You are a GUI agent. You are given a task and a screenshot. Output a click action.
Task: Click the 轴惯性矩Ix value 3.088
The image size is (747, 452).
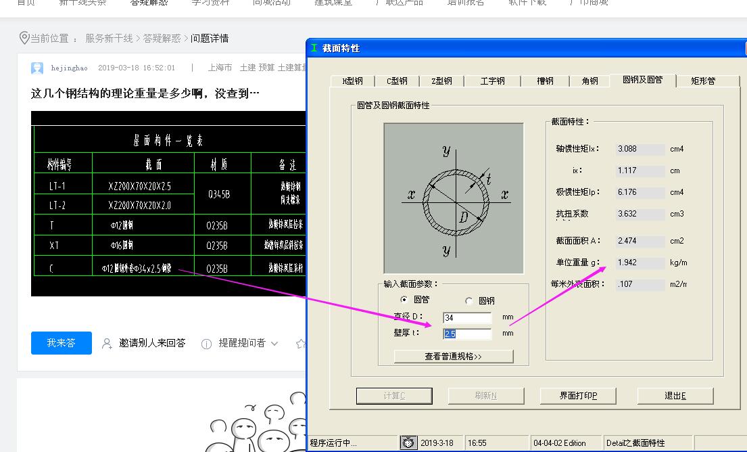[640, 149]
